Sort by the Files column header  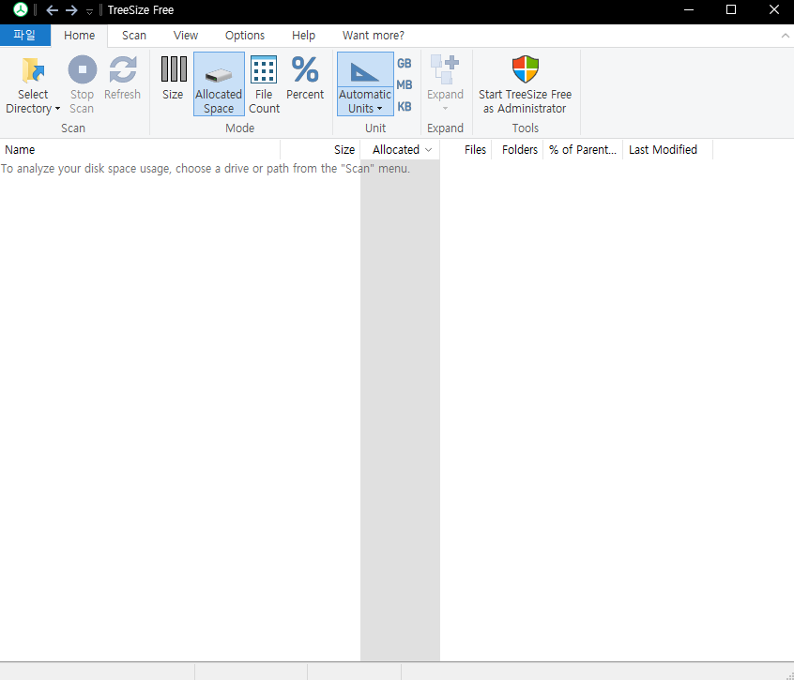pyautogui.click(x=466, y=150)
